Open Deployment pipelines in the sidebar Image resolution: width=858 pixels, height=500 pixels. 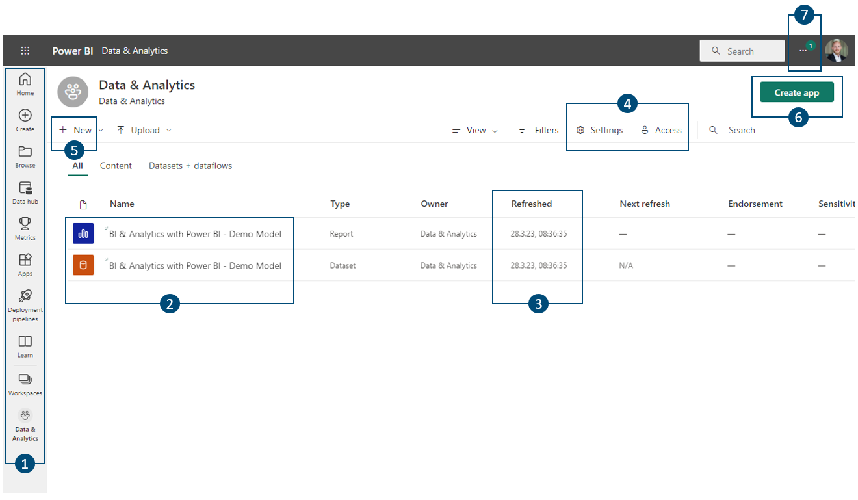pyautogui.click(x=25, y=305)
